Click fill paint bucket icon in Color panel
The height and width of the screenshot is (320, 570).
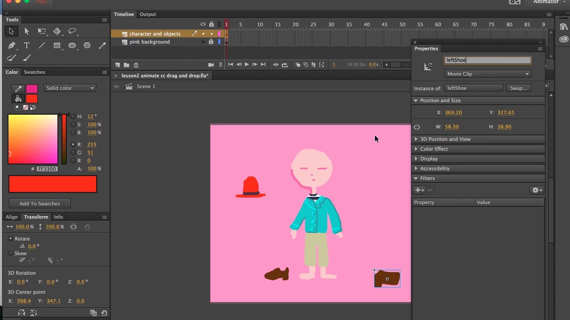(18, 99)
